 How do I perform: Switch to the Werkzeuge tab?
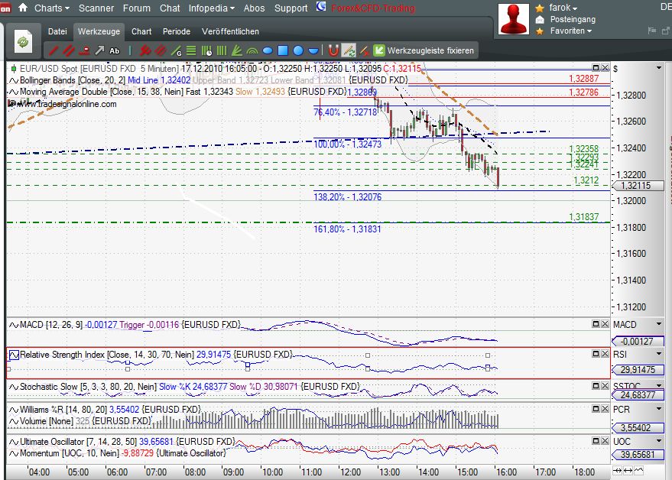[99, 31]
